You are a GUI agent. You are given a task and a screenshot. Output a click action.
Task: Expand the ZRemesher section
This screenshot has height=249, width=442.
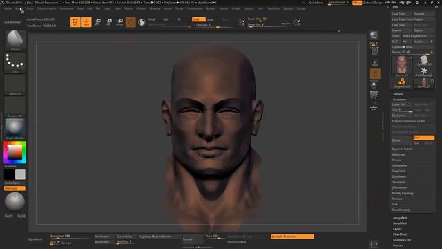point(399,187)
